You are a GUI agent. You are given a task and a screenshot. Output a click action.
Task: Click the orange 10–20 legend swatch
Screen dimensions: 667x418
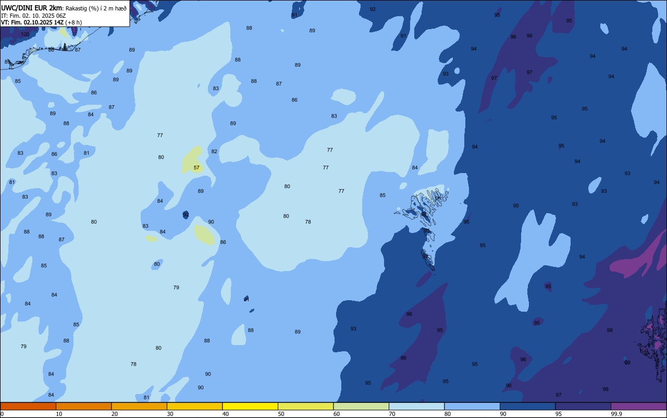tap(83, 406)
